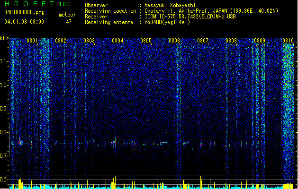The width and height of the screenshot is (298, 189).
Task: Click the 0802 time marker
Action: (61, 41)
